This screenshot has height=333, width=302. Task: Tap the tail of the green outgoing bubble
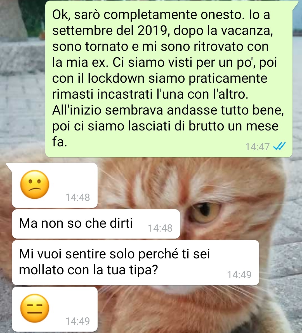click(x=295, y=4)
